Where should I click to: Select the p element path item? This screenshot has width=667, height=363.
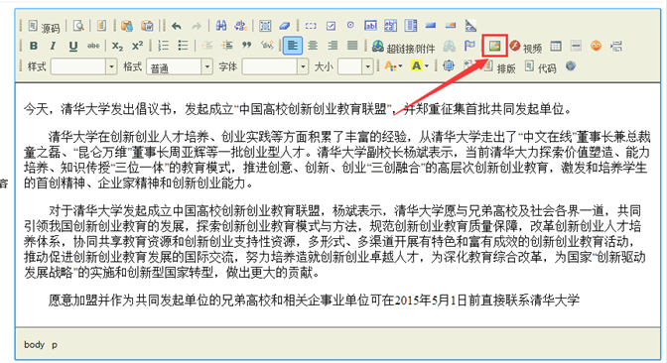click(55, 345)
